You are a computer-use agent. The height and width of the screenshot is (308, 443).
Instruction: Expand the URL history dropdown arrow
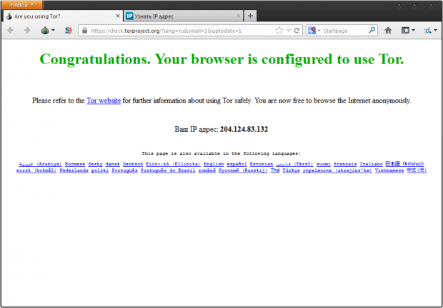(288, 31)
